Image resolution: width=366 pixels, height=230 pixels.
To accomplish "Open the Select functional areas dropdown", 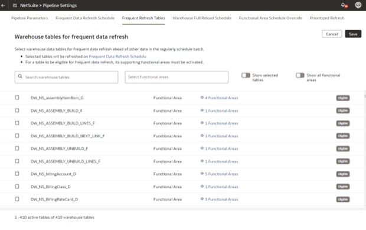I will [177, 77].
